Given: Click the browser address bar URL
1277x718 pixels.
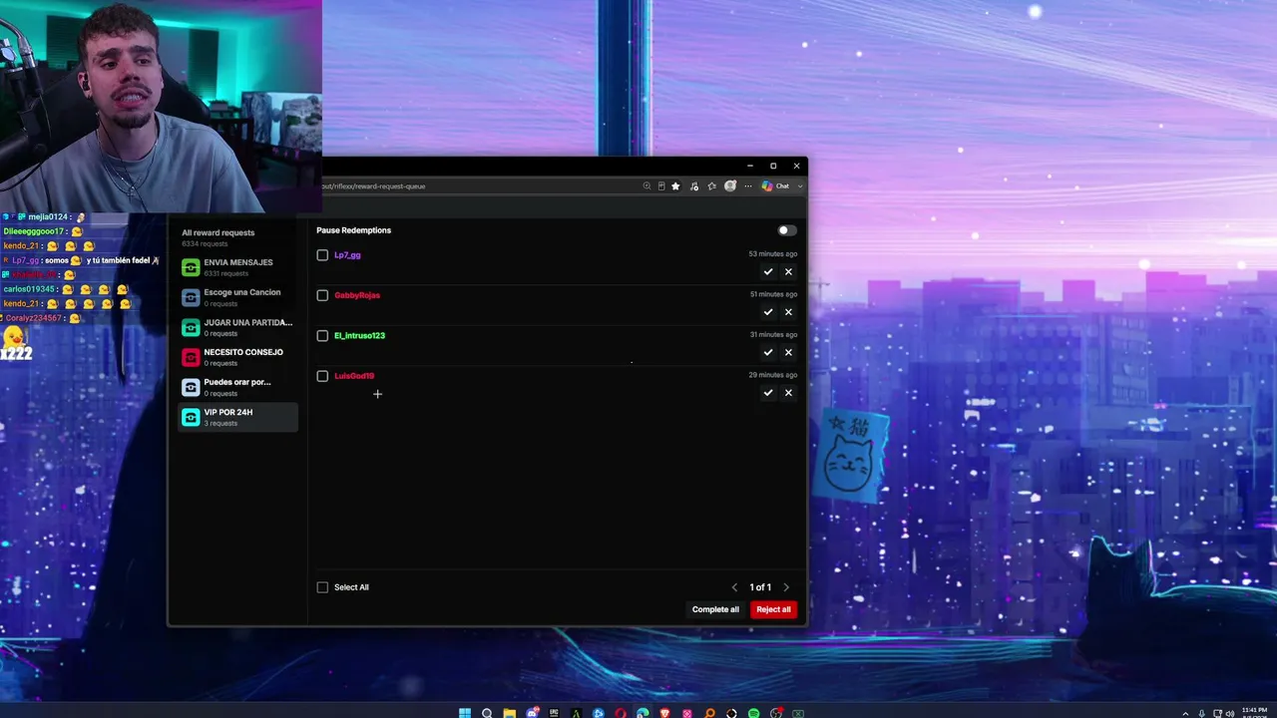Looking at the screenshot, I should [x=374, y=185].
